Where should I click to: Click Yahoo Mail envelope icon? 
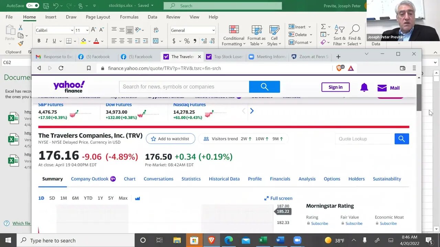[x=382, y=88]
